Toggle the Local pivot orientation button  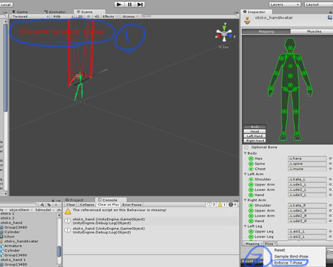[x=6, y=5]
